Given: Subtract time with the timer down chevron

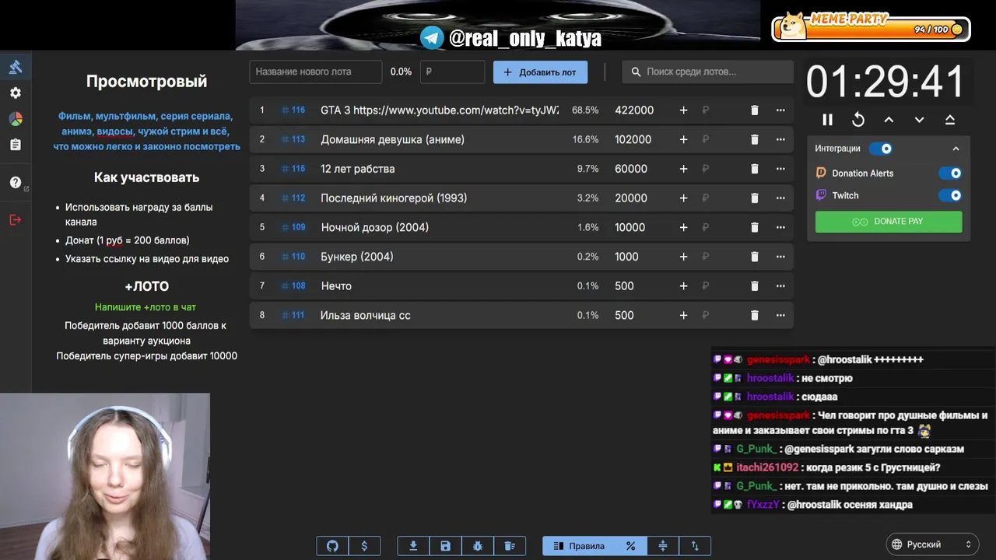Looking at the screenshot, I should [x=919, y=120].
